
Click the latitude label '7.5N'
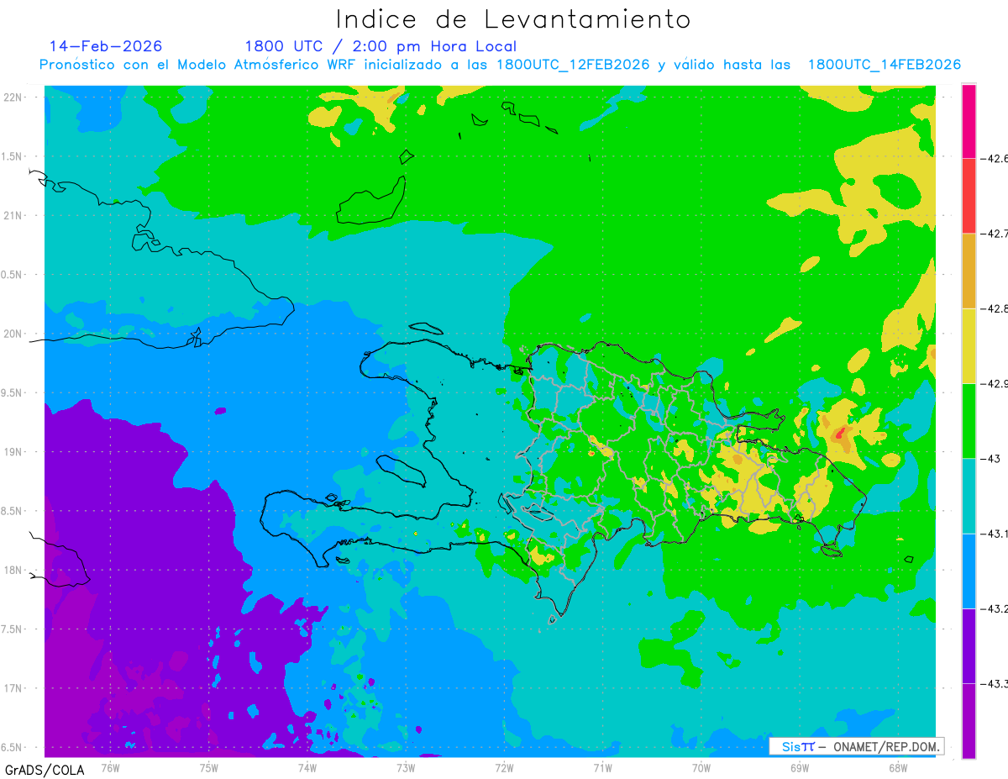13,629
